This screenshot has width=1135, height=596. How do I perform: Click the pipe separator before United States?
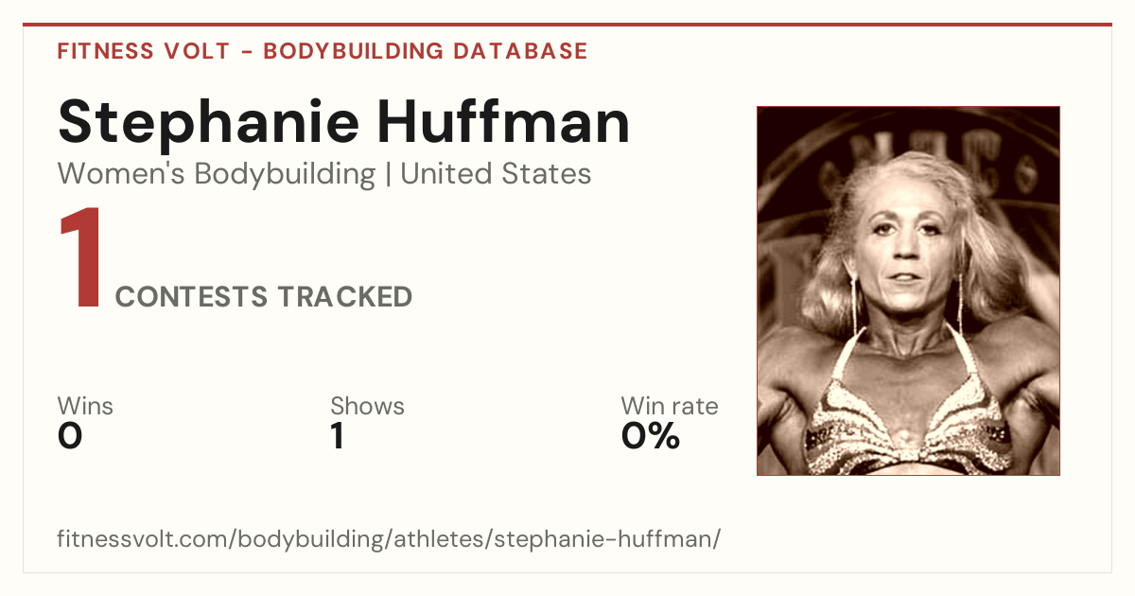click(x=388, y=175)
